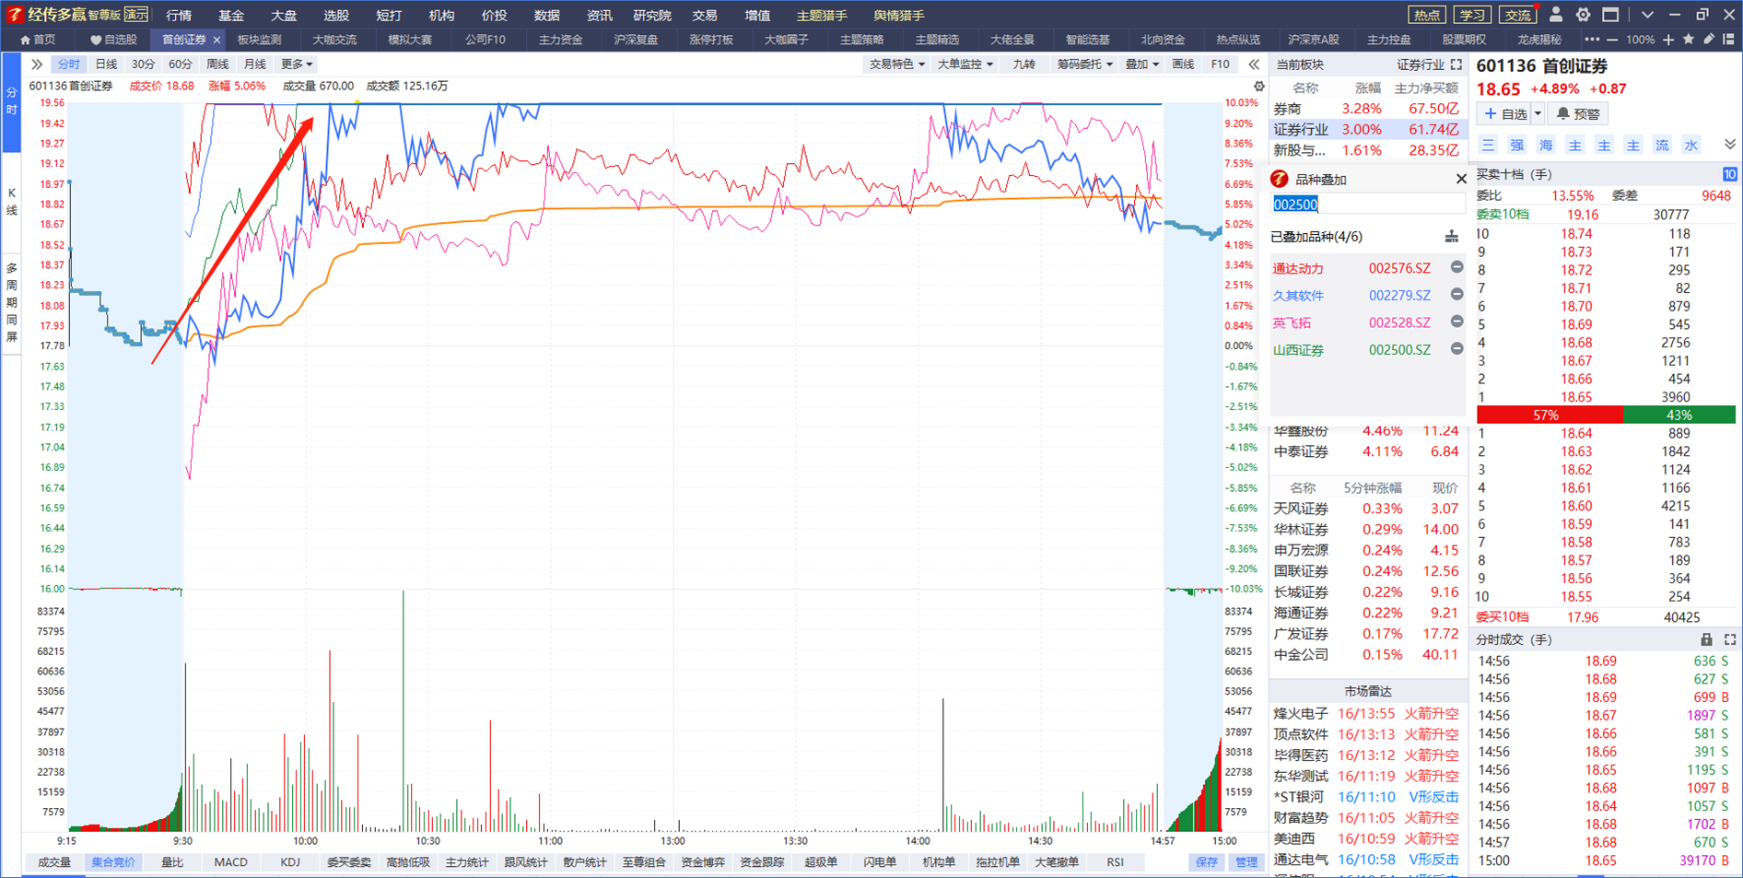1743x878 pixels.
Task: Click the 海 tag icon
Action: pos(1546,146)
